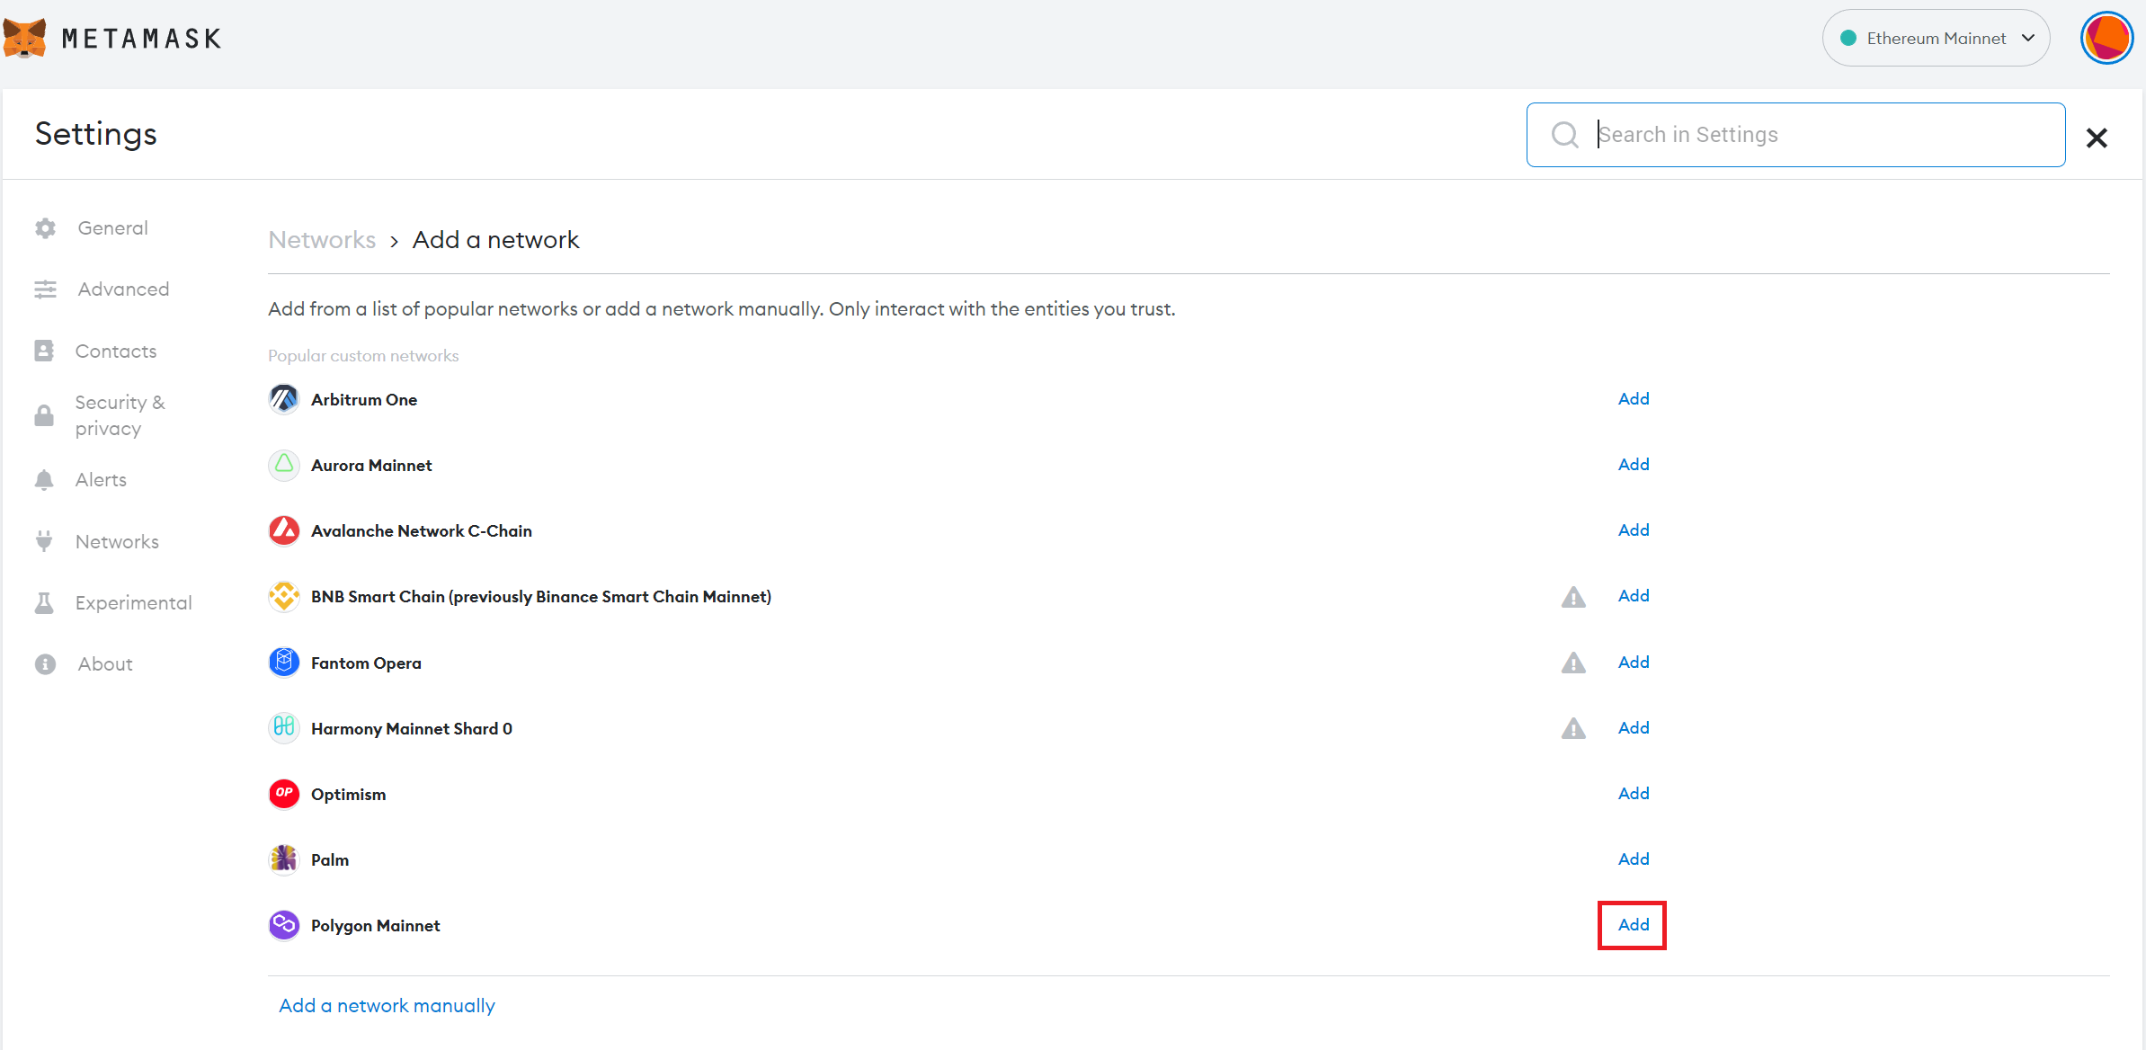Switch to the Experimental settings section
The width and height of the screenshot is (2146, 1050).
click(x=133, y=603)
